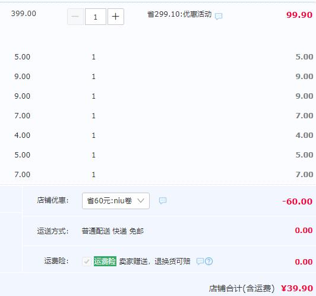Expand dropdown arrow beside 省60元:niu卷
This screenshot has height=296, width=316.
coord(141,201)
